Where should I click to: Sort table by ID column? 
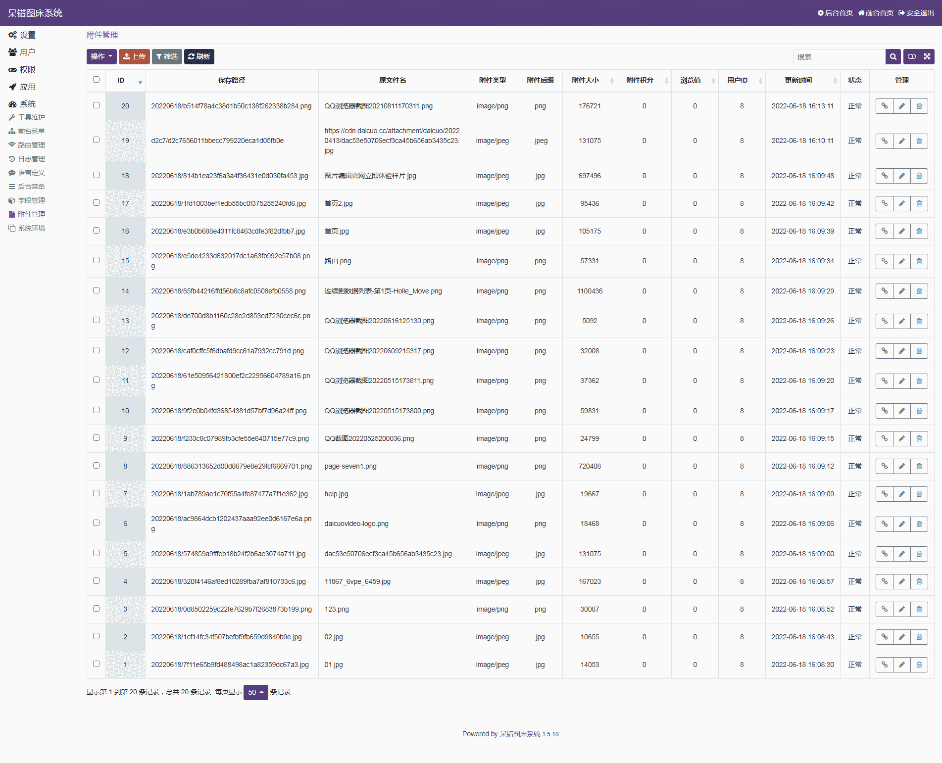[x=125, y=80]
